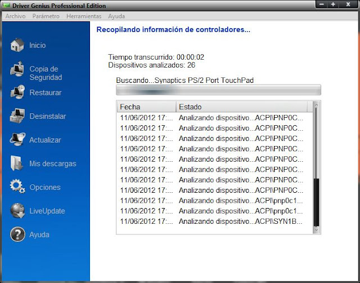Open the Archivo menu
This screenshot has width=360, height=283.
[15, 16]
